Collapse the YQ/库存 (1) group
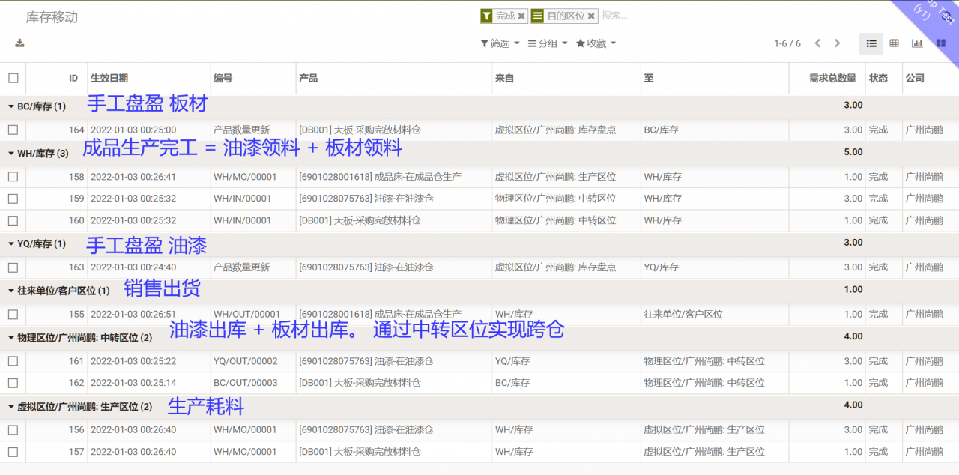This screenshot has height=475, width=959. pyautogui.click(x=37, y=243)
